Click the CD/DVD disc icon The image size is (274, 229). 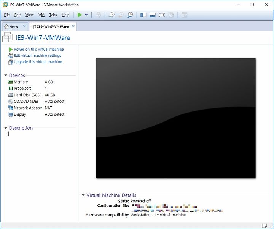tap(11, 102)
